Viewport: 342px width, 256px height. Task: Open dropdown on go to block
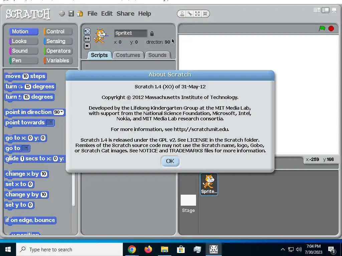point(26,148)
